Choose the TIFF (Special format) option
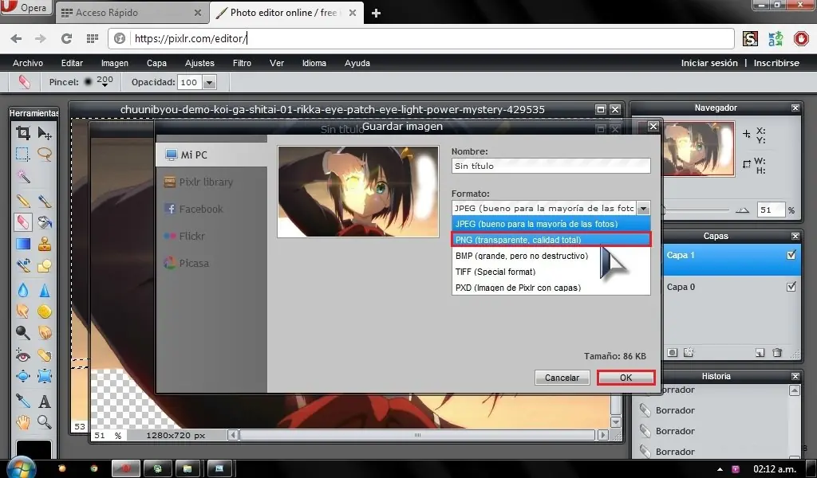Screen dimensions: 817x478 coord(551,272)
